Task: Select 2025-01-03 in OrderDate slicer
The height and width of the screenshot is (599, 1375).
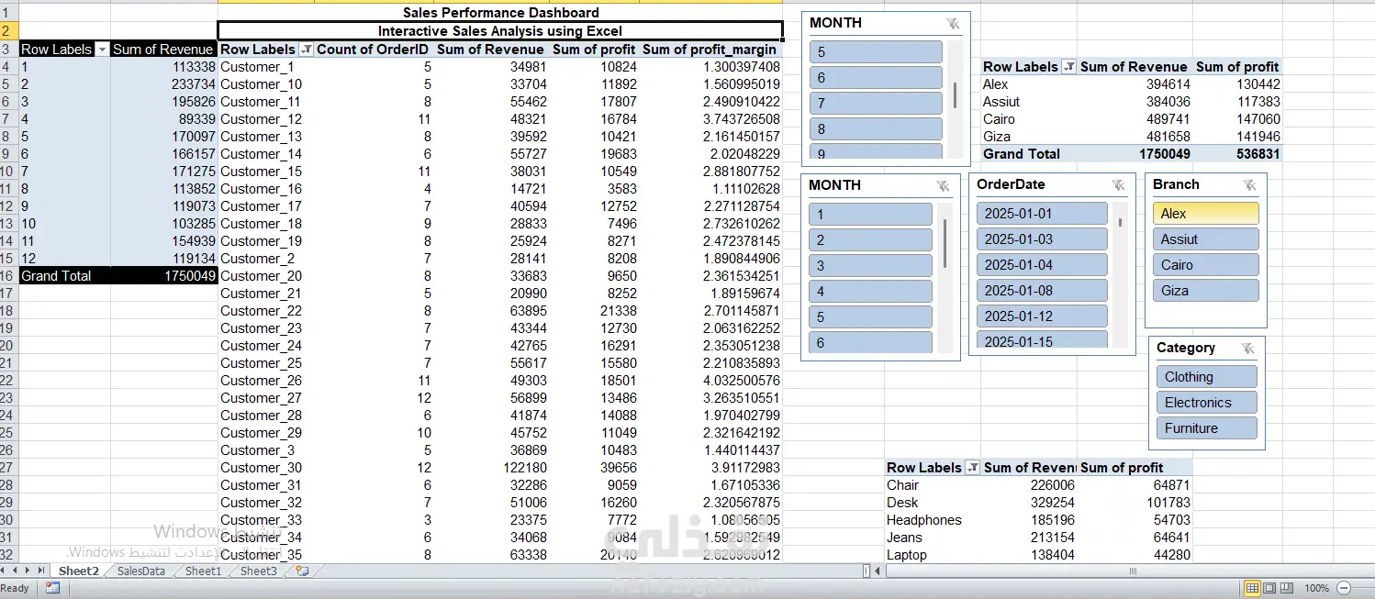Action: (x=1043, y=238)
